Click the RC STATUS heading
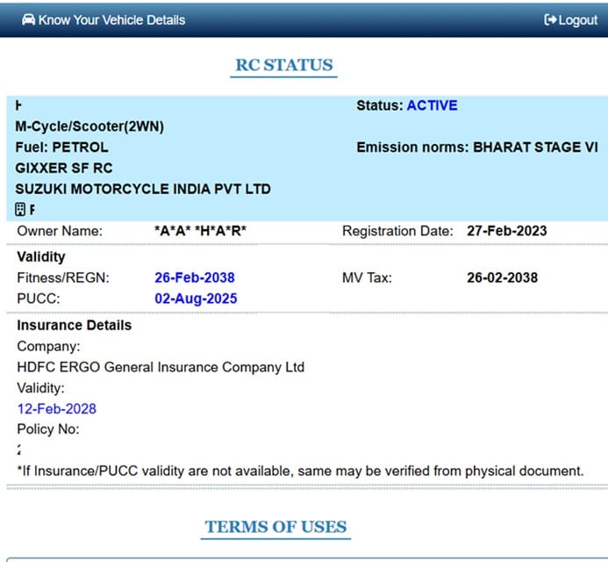 (x=283, y=65)
